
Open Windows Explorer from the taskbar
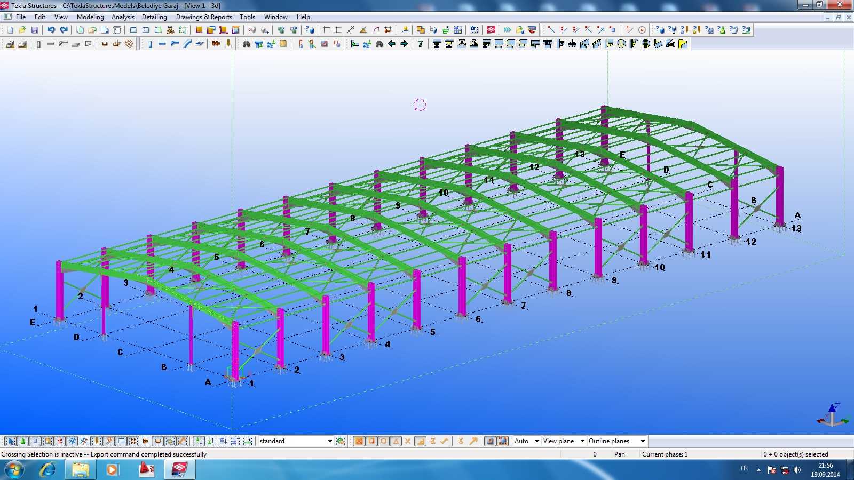tap(81, 470)
